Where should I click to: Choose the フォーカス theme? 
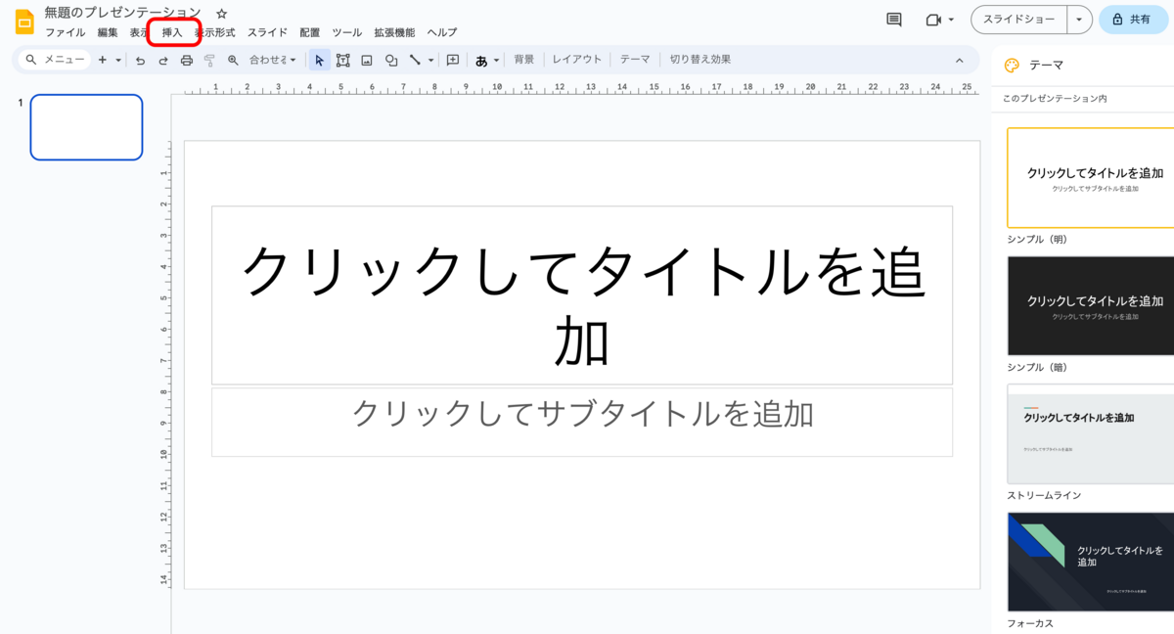click(x=1091, y=562)
